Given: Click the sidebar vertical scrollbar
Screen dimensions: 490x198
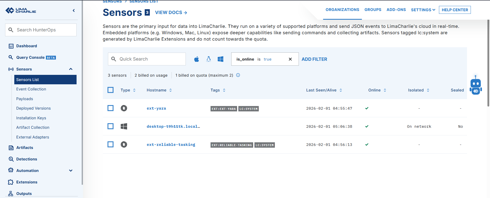Looking at the screenshot, I should pos(82,92).
